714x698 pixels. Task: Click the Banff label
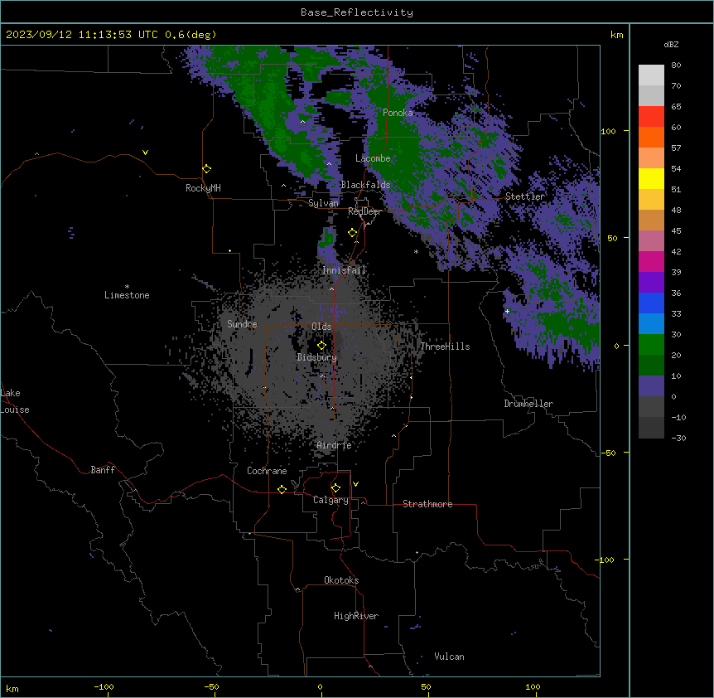[103, 470]
